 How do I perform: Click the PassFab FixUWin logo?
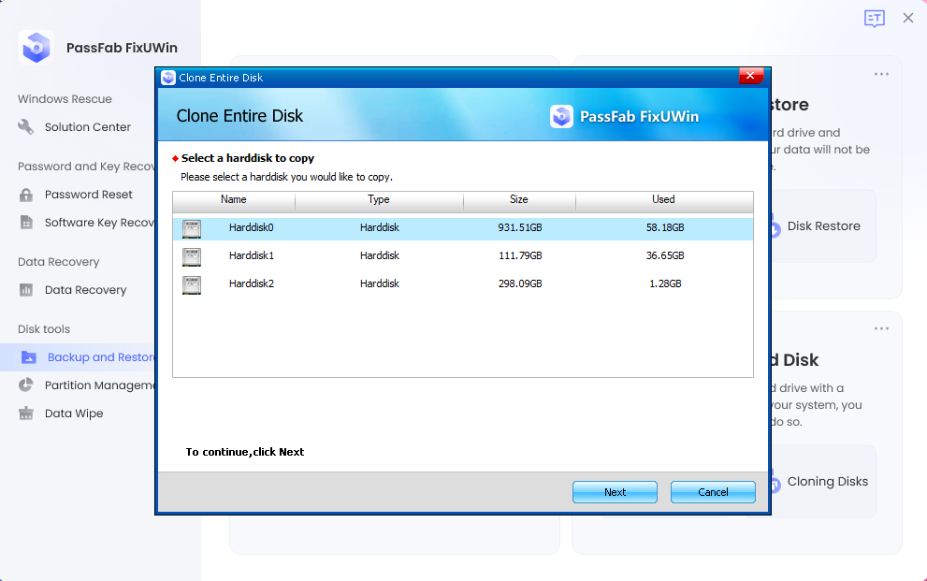(36, 47)
